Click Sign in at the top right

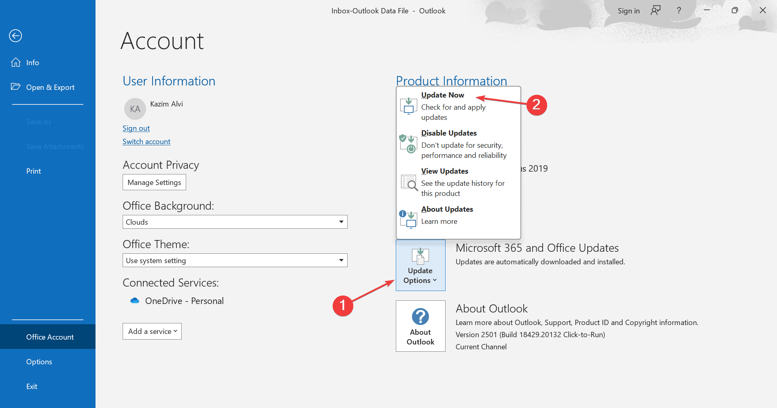pyautogui.click(x=628, y=11)
